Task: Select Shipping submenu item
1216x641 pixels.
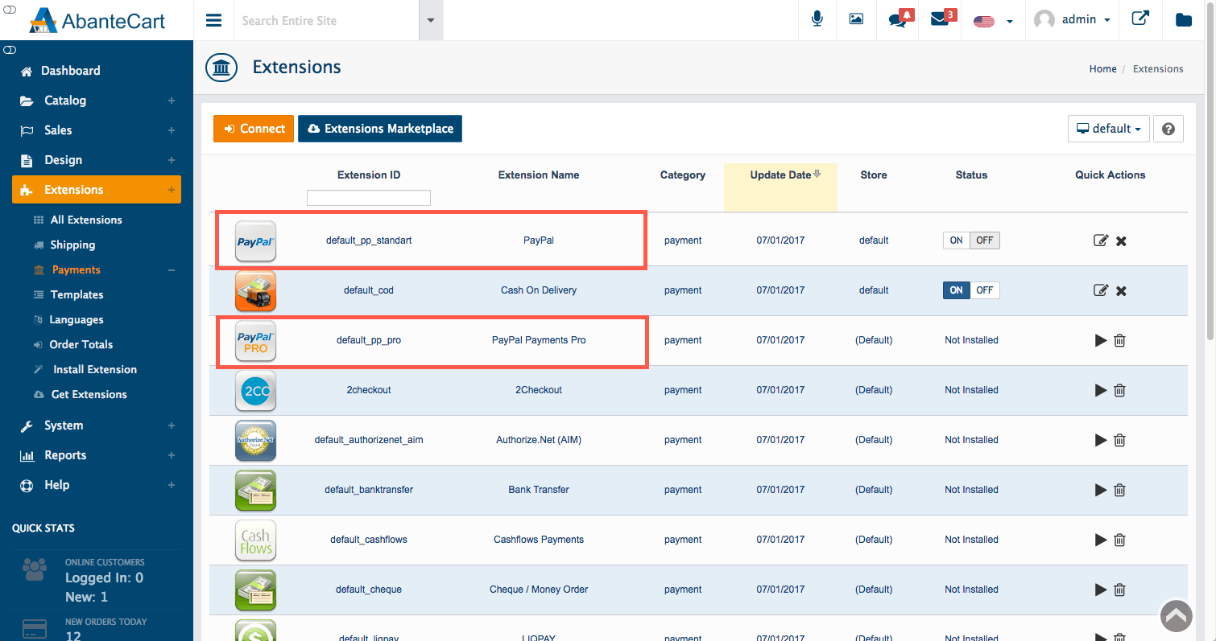Action: point(72,244)
